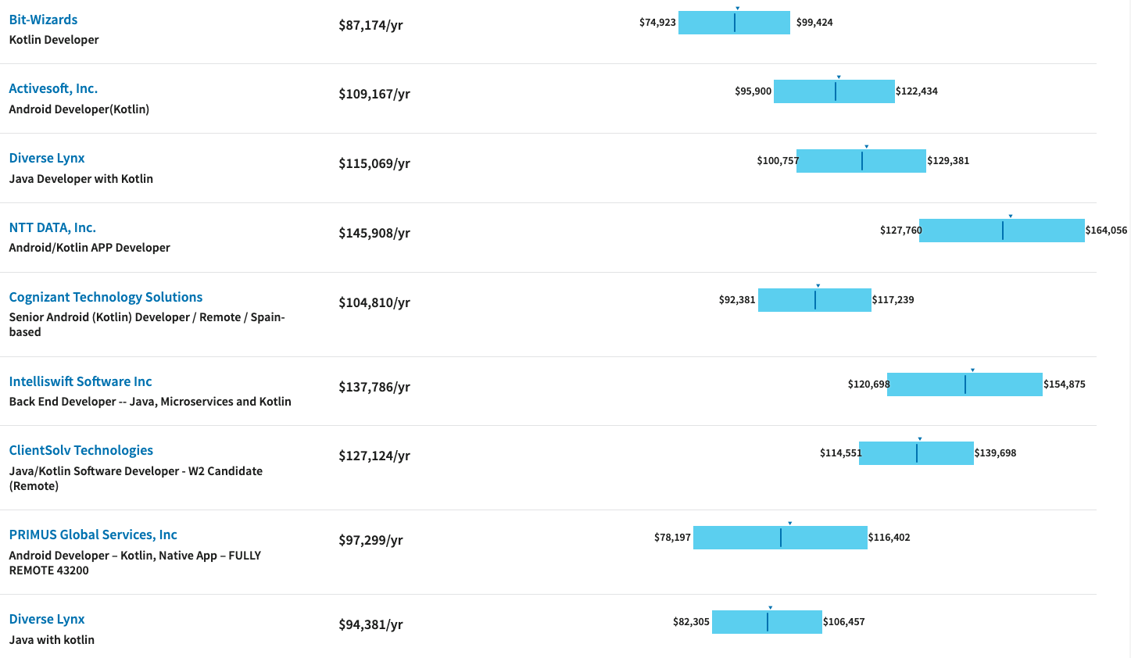Click the Kotlin Developer job title text
Viewport: 1131px width, 658px height.
54,40
